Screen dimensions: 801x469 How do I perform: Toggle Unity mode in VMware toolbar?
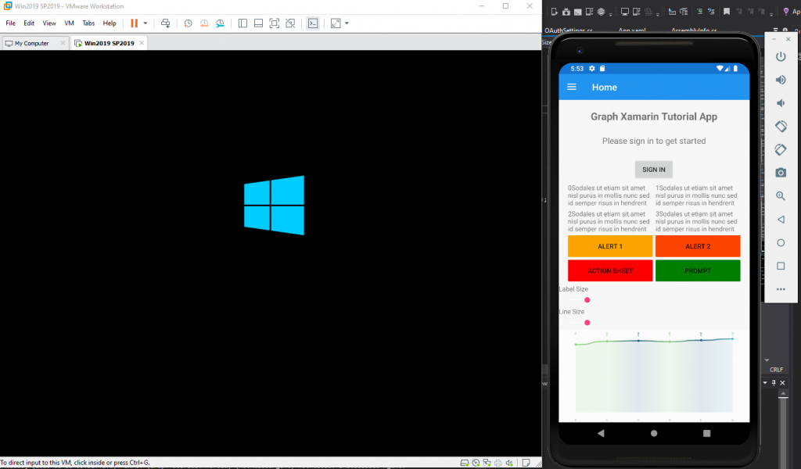[290, 23]
